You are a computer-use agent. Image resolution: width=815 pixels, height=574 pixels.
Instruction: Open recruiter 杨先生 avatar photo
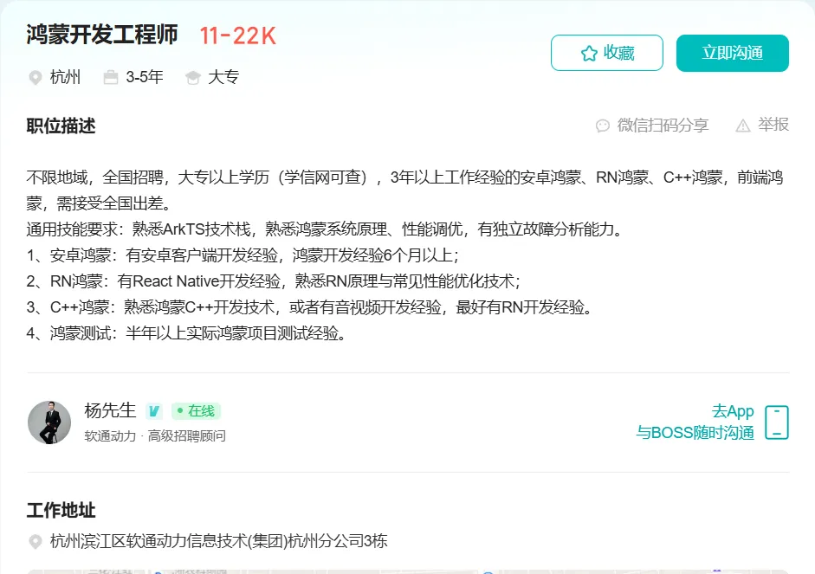pyautogui.click(x=49, y=422)
